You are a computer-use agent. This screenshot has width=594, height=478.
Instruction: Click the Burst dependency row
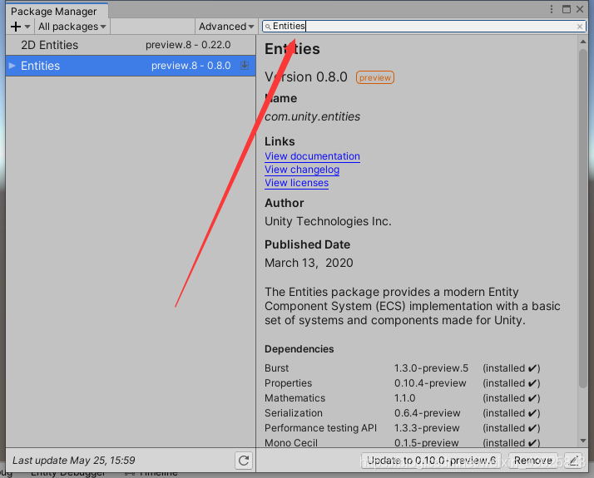click(403, 368)
